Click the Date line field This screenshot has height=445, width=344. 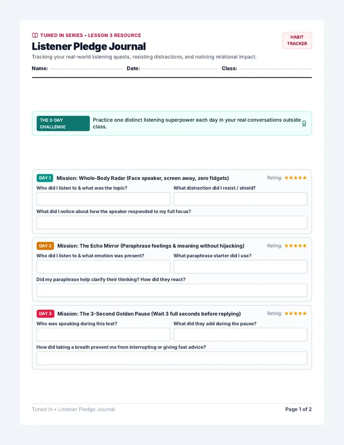[179, 68]
